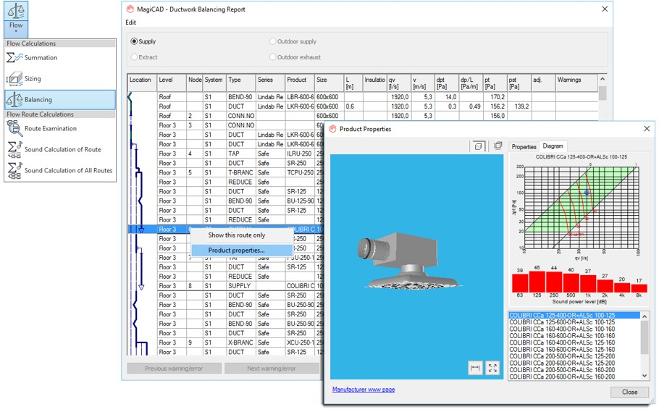Click Product properties in context menu

point(236,251)
